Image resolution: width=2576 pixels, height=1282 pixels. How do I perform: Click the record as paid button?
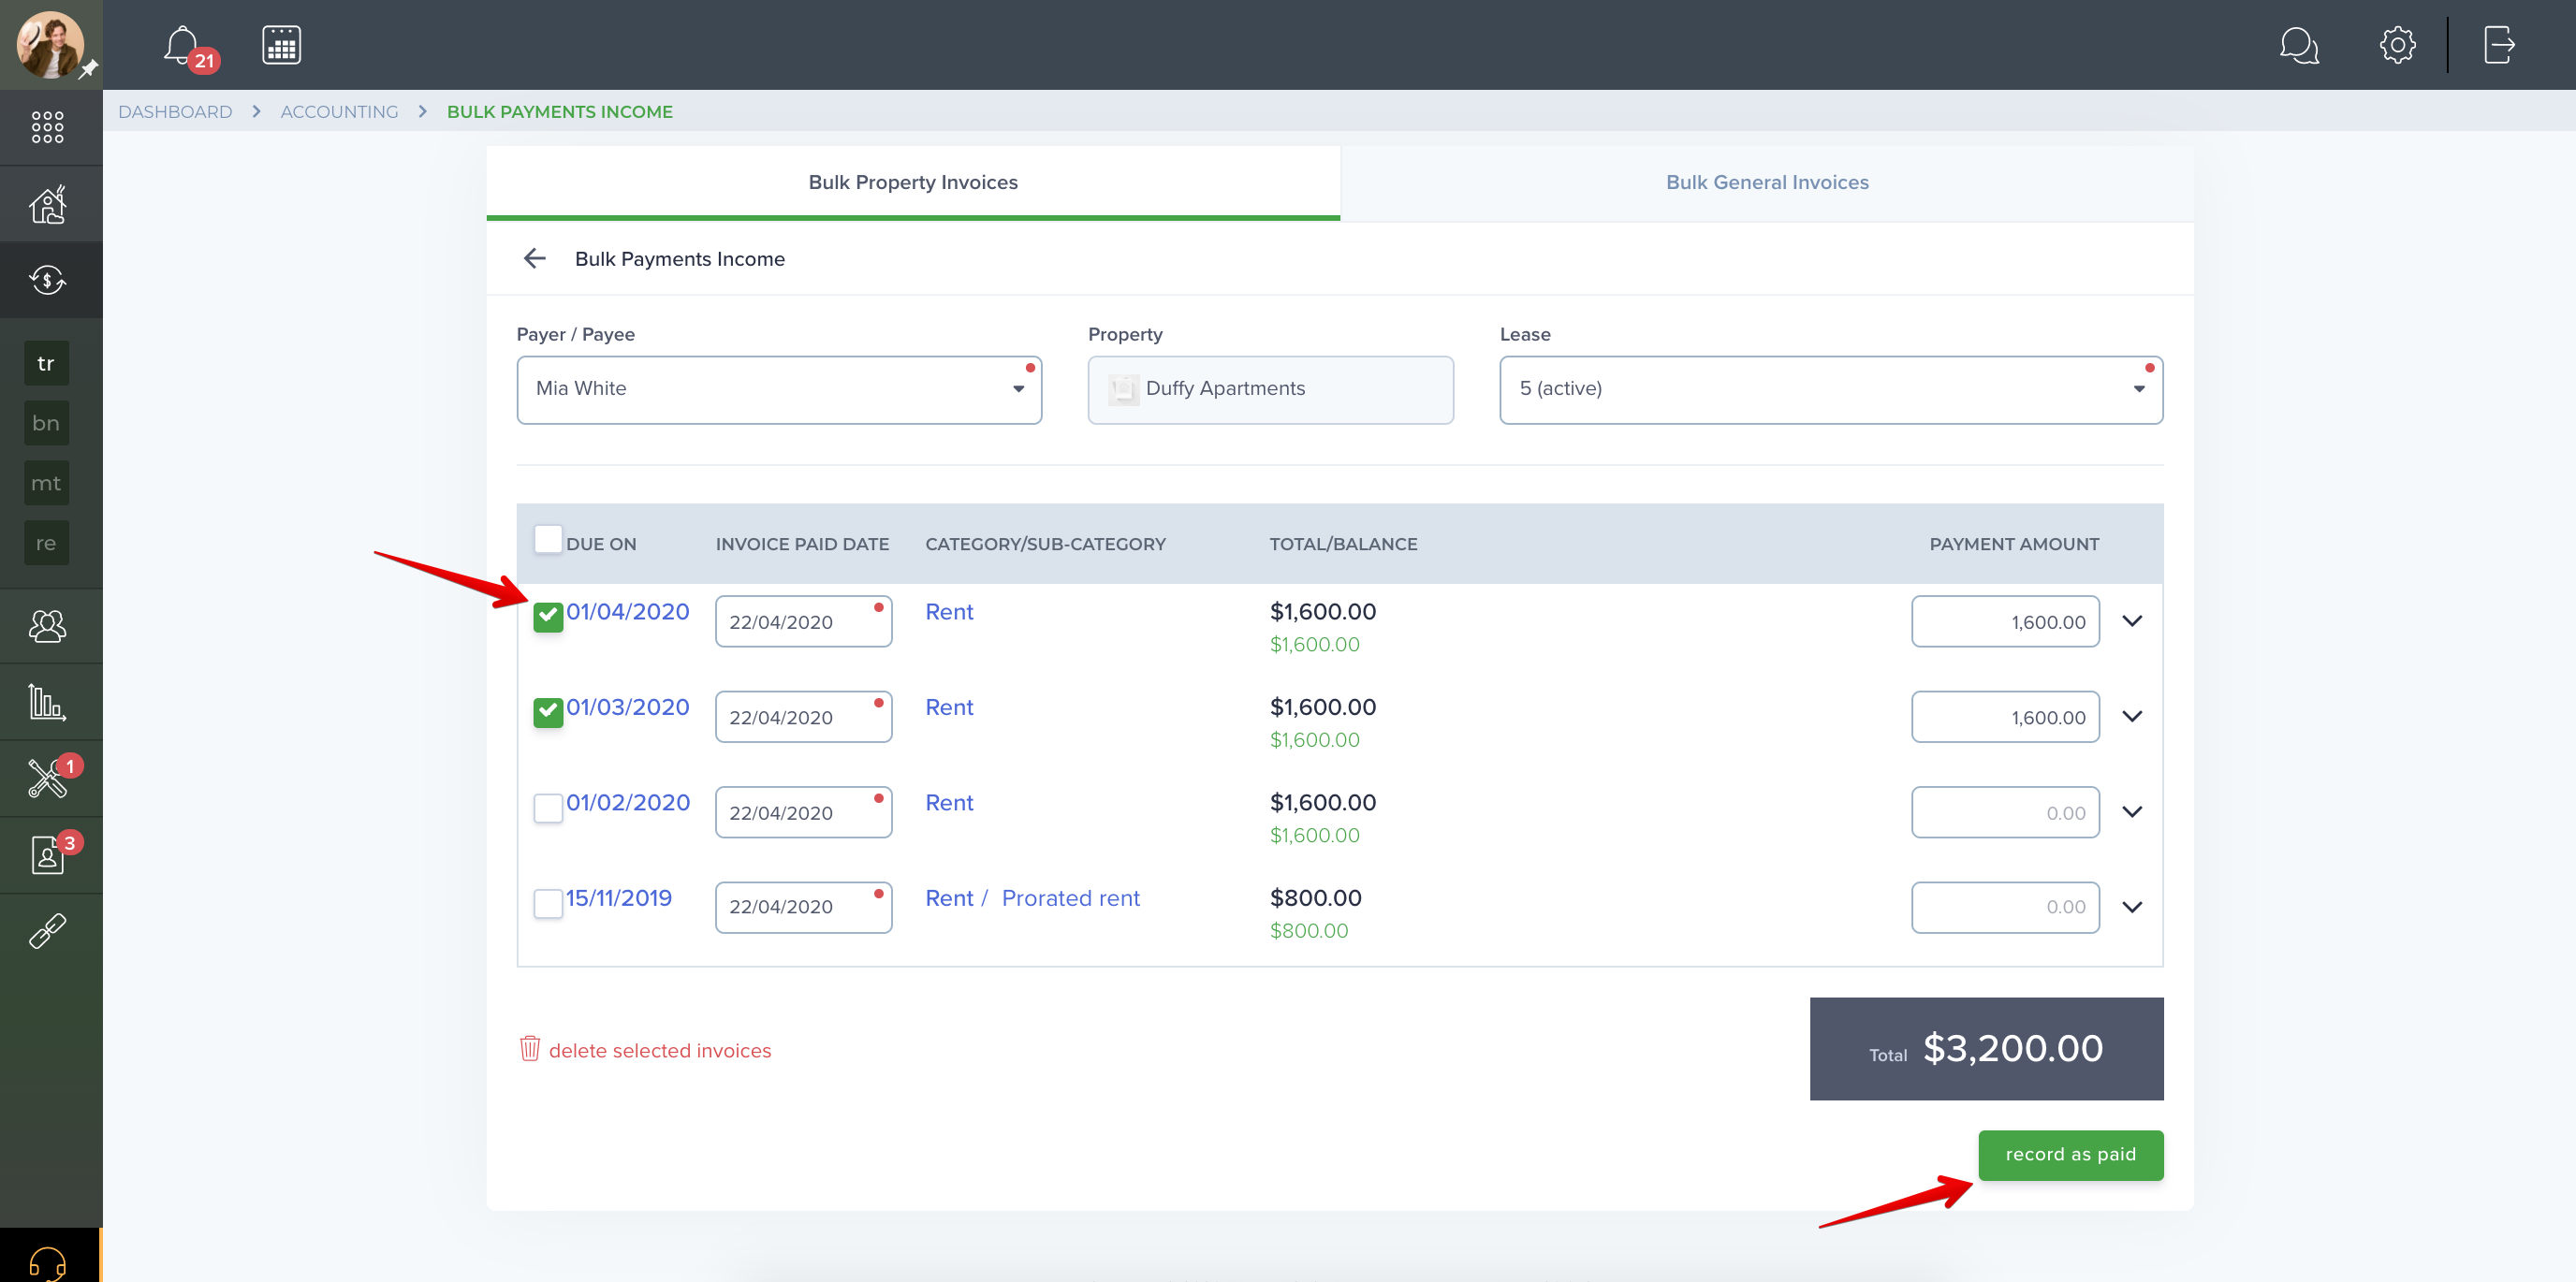tap(2070, 1155)
